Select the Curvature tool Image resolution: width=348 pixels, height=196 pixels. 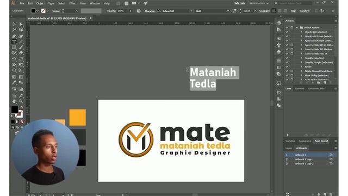[x=21, y=36]
